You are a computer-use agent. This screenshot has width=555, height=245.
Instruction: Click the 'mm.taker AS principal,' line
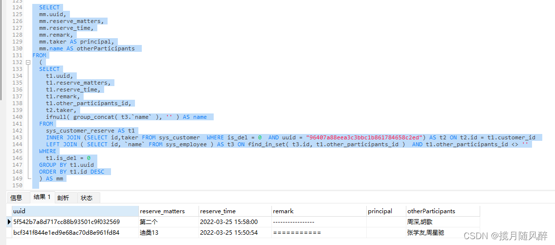pos(76,42)
